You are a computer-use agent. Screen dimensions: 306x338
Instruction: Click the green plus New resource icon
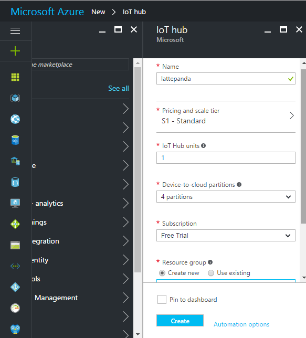pyautogui.click(x=15, y=51)
